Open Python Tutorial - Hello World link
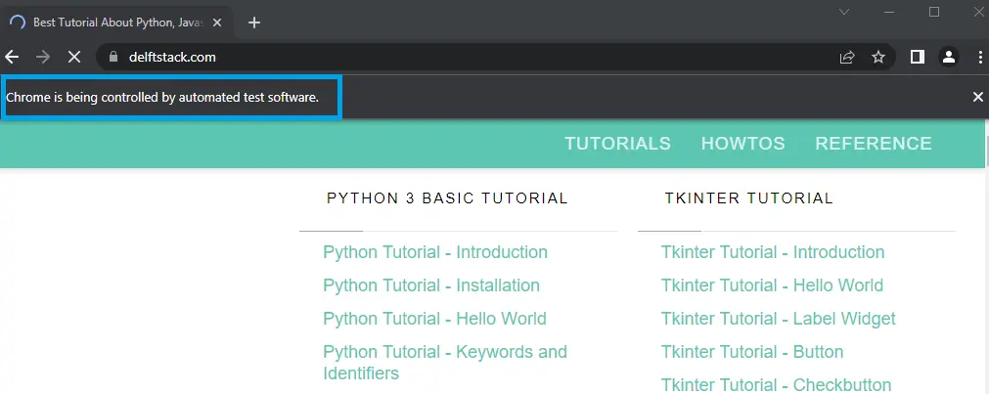This screenshot has width=989, height=394. [434, 319]
